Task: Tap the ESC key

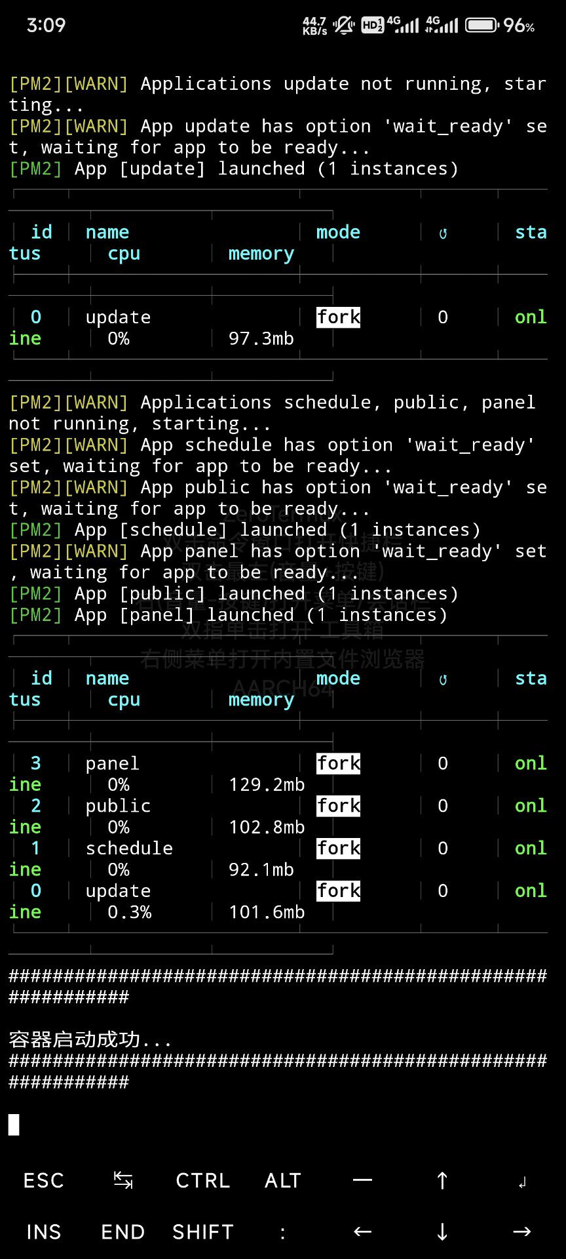Action: [44, 1180]
